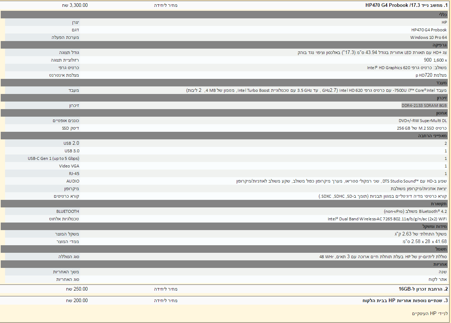This screenshot has height=323, width=451.
Task: Click the 'מצלמת אינטרנט' label
Action: coord(64,75)
